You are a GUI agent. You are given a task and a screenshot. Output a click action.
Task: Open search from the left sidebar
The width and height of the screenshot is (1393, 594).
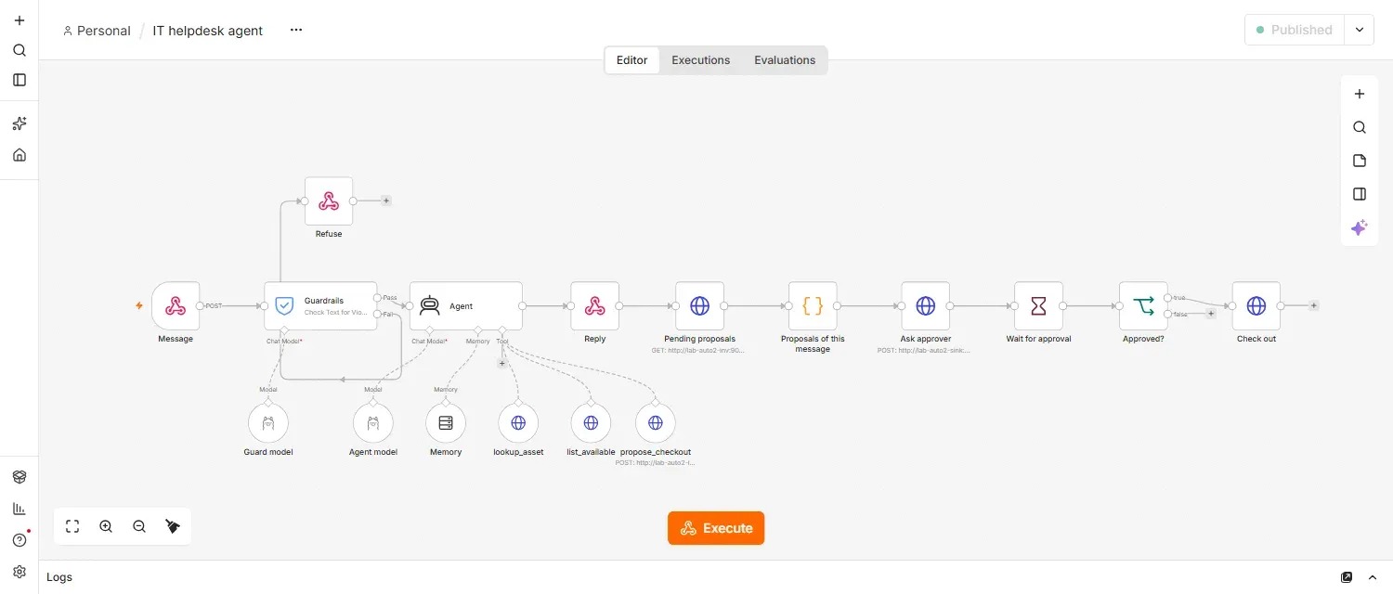[x=20, y=50]
